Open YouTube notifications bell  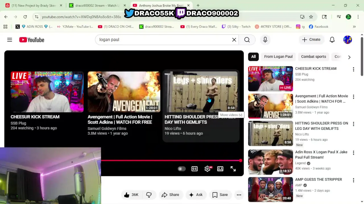coord(332,40)
